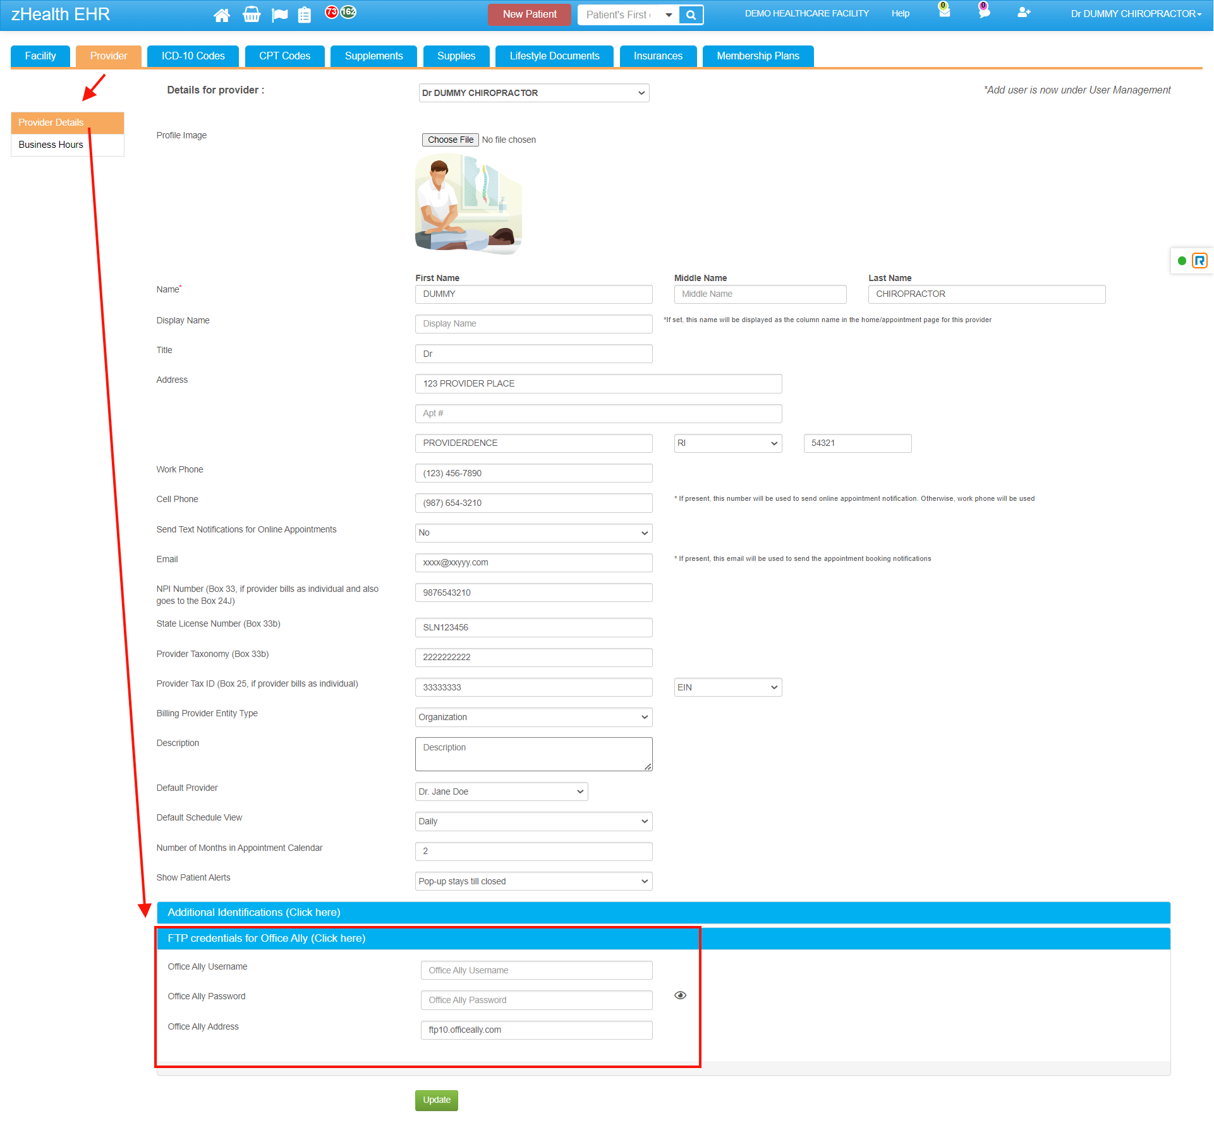Focus the Email input field

point(534,563)
